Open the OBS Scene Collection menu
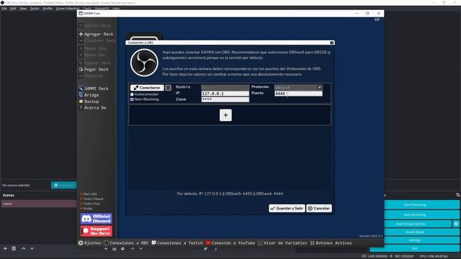Screen dimensions: 461x259 click(x=68, y=9)
